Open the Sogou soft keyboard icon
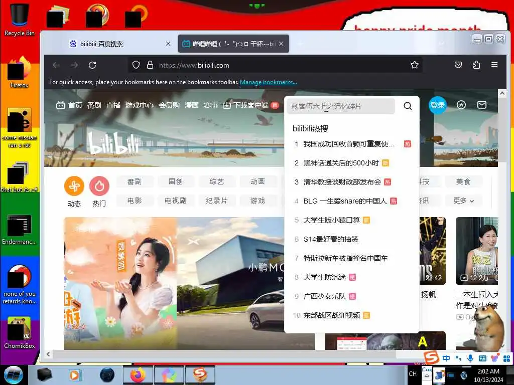 pos(482,358)
